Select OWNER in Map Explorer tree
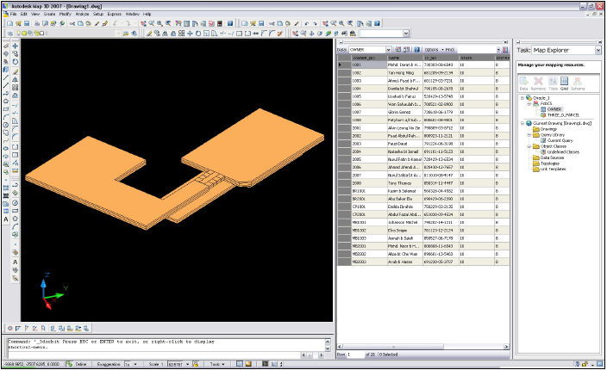Image resolution: width=607 pixels, height=370 pixels. pyautogui.click(x=554, y=109)
